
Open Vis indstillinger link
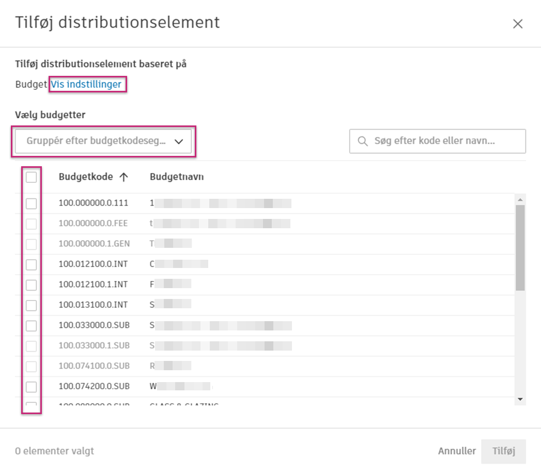pos(87,84)
